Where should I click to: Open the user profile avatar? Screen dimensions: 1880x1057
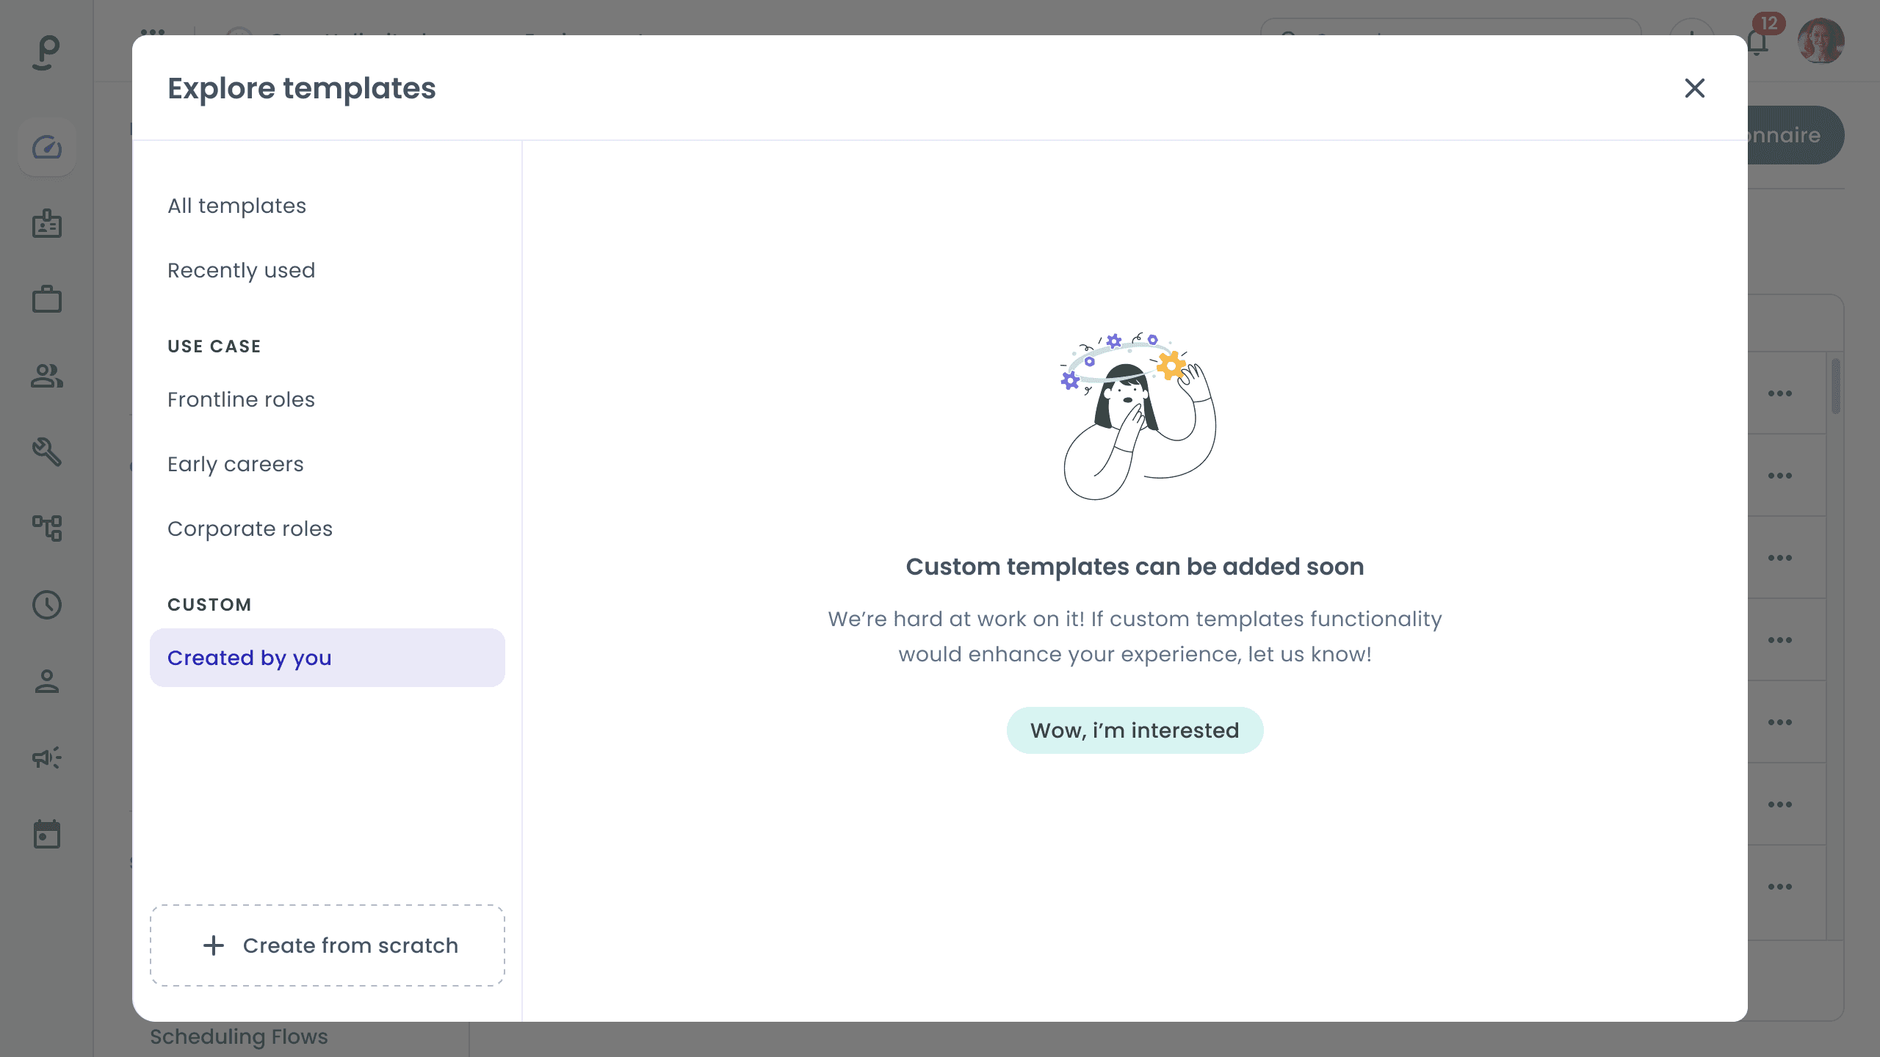click(x=1820, y=41)
